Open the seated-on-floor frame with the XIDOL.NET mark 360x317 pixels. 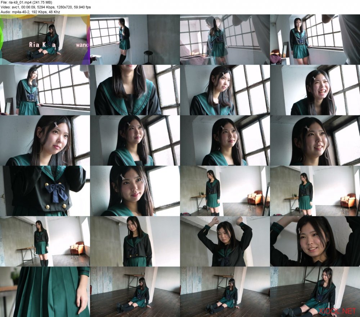tap(315, 292)
